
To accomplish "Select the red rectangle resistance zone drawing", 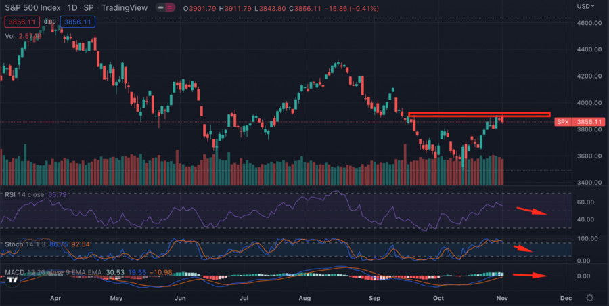I will (x=479, y=114).
